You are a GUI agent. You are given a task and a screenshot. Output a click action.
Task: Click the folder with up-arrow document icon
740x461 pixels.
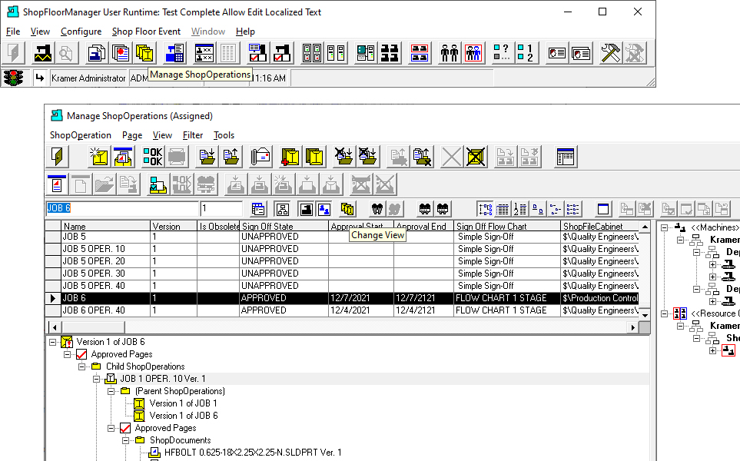click(x=231, y=157)
